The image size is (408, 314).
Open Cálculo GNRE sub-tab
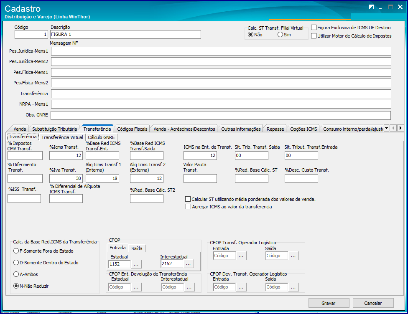[x=101, y=137]
